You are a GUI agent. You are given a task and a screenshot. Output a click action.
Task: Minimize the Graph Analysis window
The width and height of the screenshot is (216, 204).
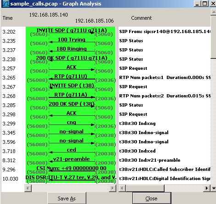[x=198, y=4]
